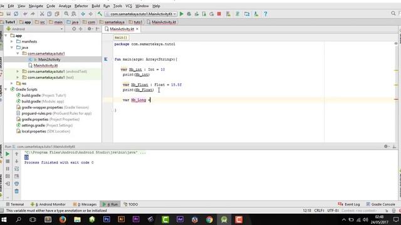Open the Event Log
This screenshot has height=225, width=401.
349,204
